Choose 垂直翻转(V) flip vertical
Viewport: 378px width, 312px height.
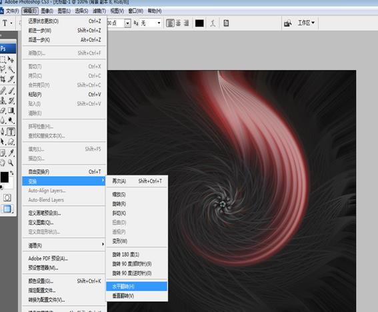tap(137, 296)
